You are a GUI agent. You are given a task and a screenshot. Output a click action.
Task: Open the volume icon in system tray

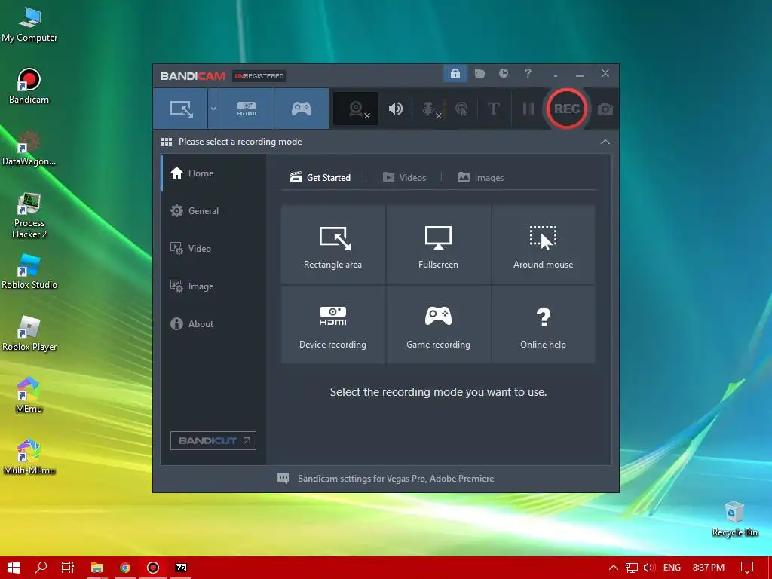pos(649,568)
